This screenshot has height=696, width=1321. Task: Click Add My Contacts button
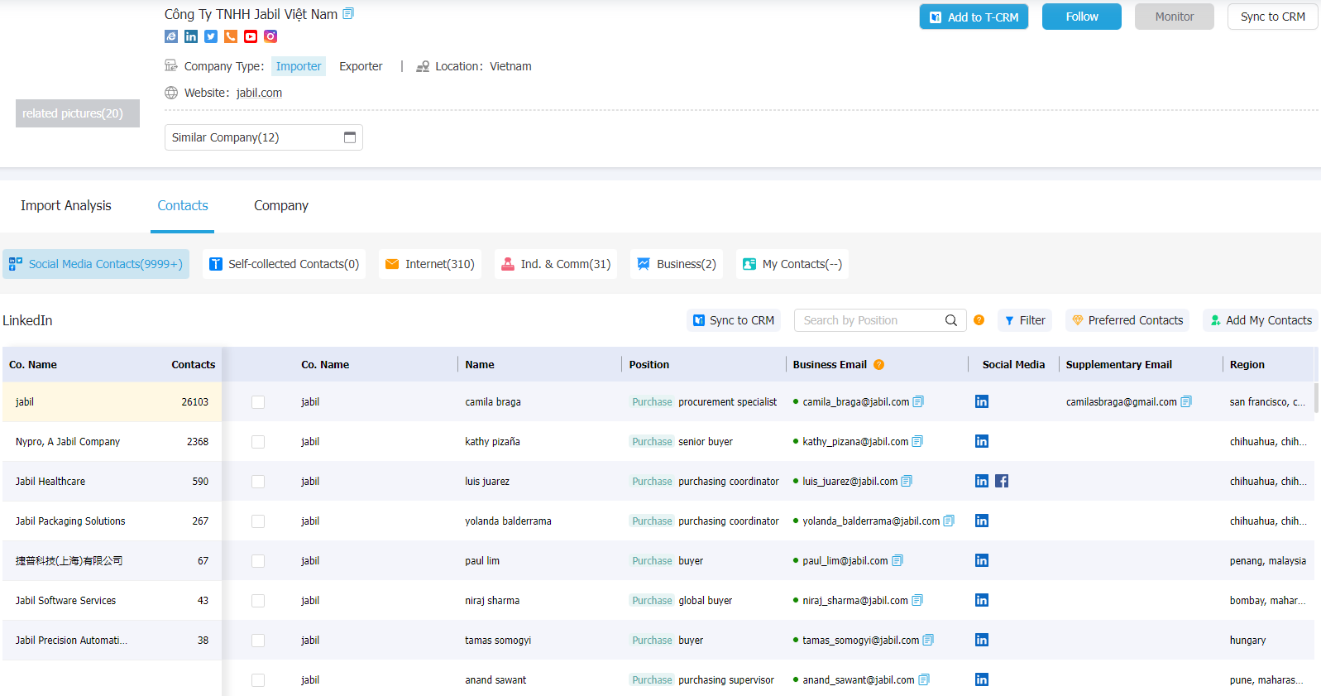pos(1261,320)
